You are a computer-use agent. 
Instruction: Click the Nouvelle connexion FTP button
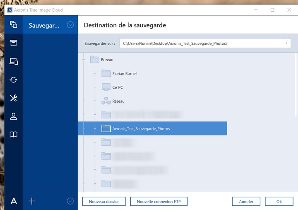point(159,201)
